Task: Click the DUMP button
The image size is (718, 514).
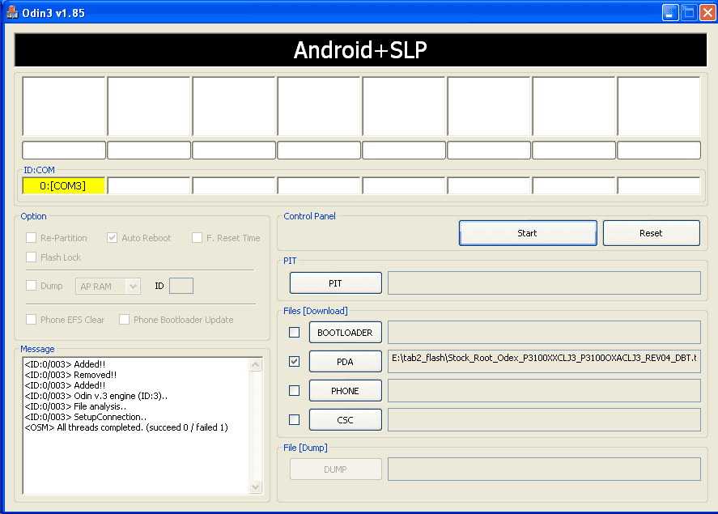Action: coord(336,469)
